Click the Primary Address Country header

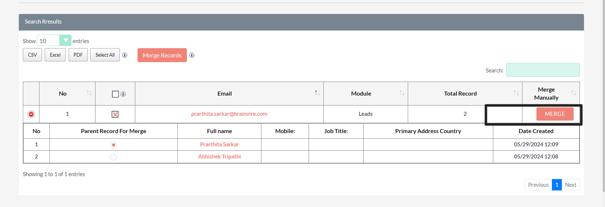[428, 131]
